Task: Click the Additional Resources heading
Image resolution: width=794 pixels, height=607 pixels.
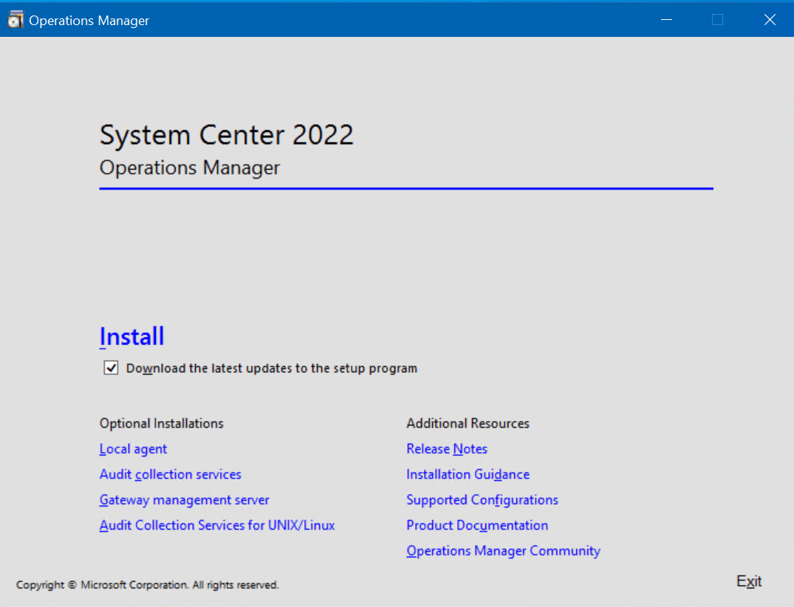Action: click(468, 423)
